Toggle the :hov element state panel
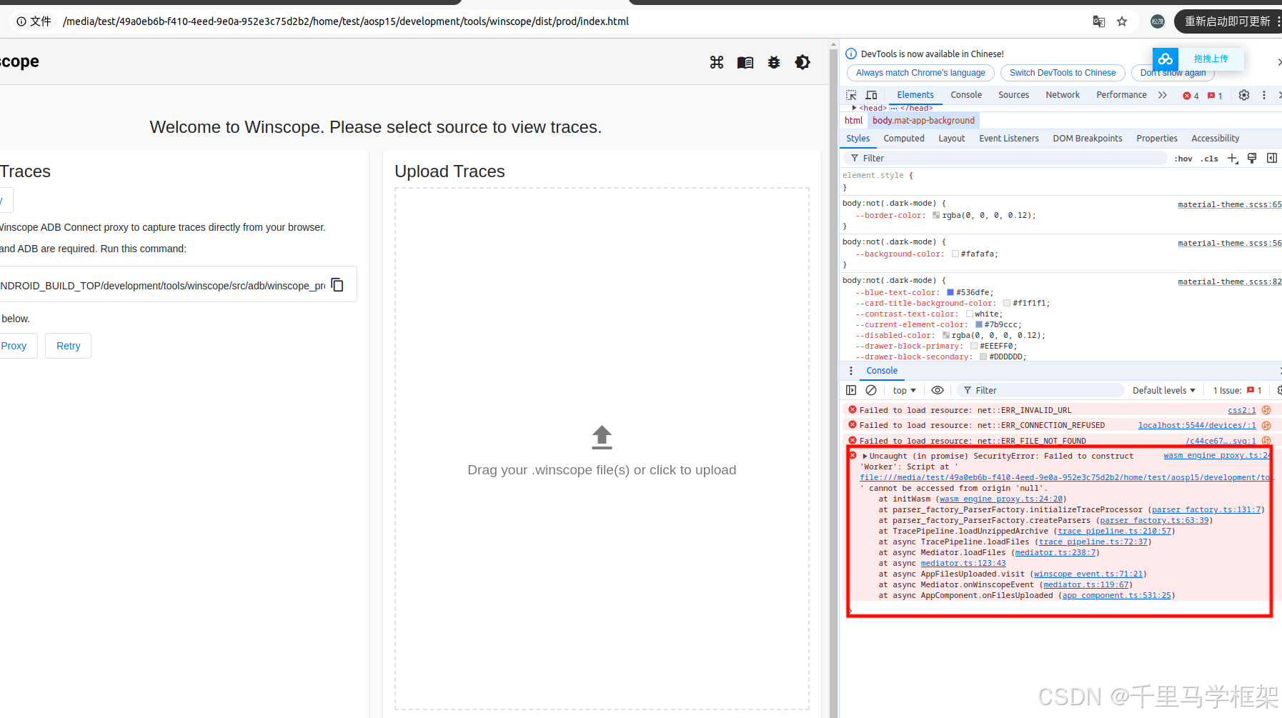Image resolution: width=1282 pixels, height=718 pixels. click(1183, 159)
